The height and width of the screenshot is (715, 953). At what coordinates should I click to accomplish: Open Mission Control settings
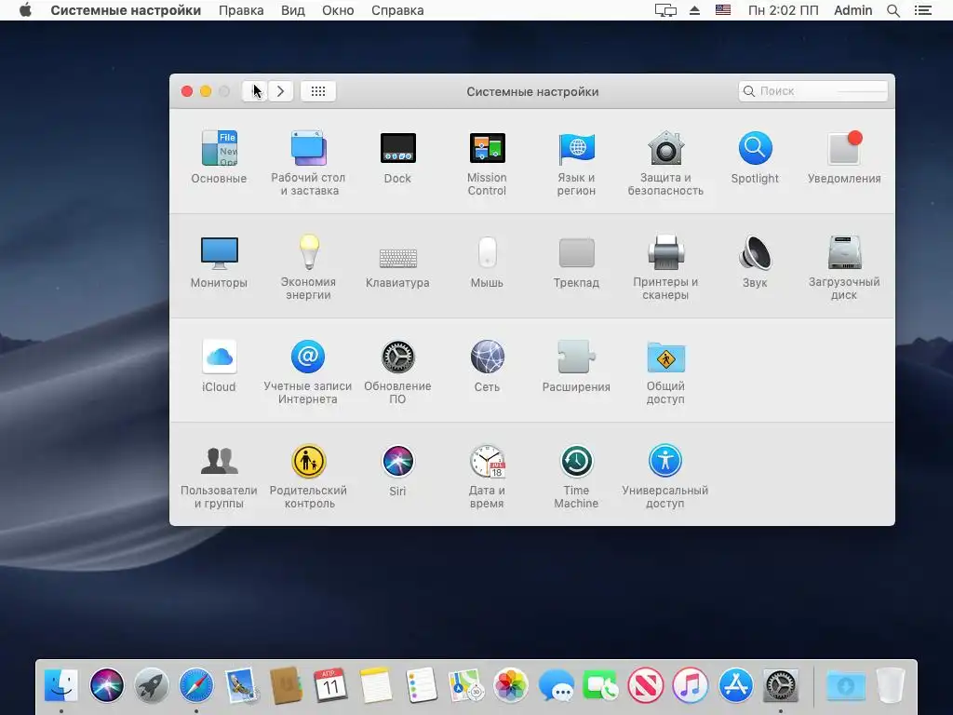click(487, 163)
